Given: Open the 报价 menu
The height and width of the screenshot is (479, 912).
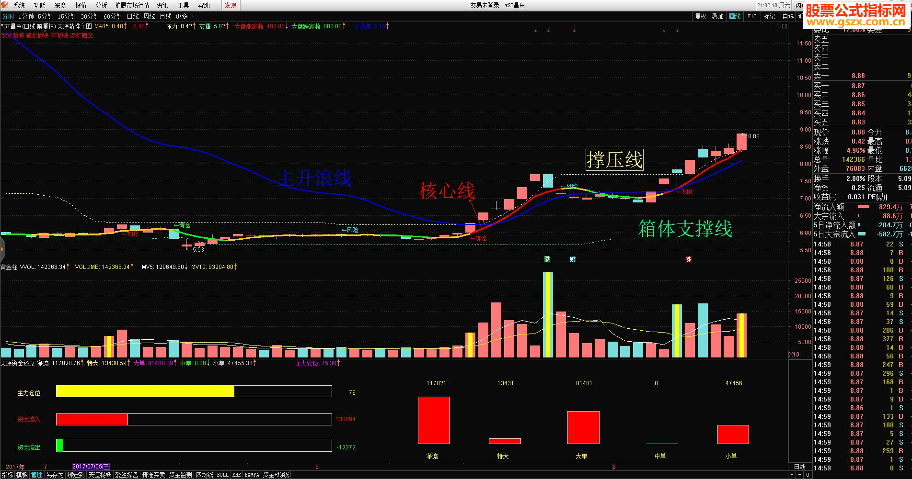Looking at the screenshot, I should click(x=81, y=5).
